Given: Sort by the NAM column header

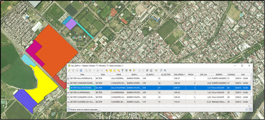Looking at the screenshot, I should [119, 74].
